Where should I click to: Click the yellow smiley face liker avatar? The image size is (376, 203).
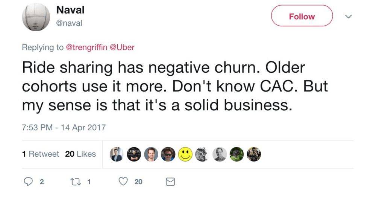pyautogui.click(x=185, y=154)
